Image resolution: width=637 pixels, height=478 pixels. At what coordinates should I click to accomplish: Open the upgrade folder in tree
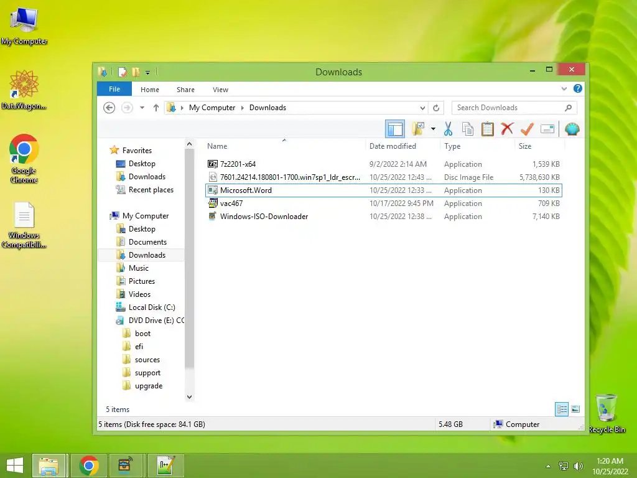pos(148,386)
